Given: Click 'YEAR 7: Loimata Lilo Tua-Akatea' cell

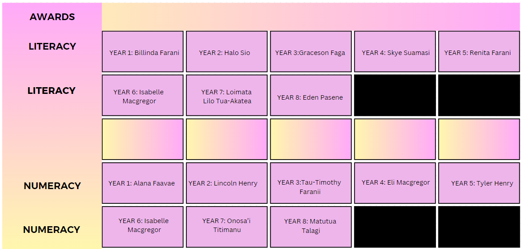Looking at the screenshot, I should [227, 95].
